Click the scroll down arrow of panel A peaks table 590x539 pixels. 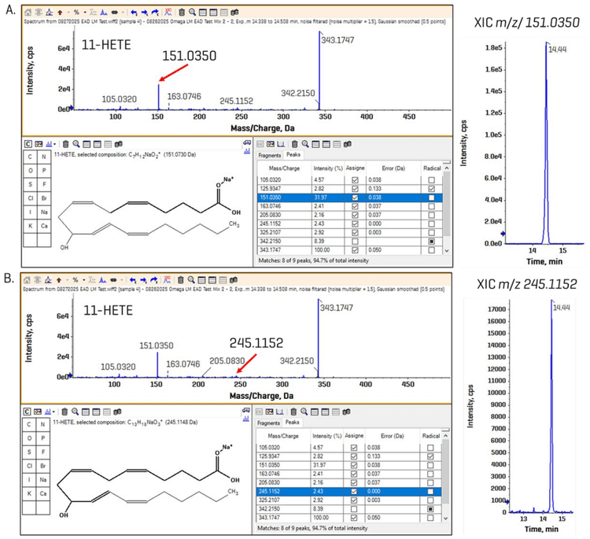point(448,249)
